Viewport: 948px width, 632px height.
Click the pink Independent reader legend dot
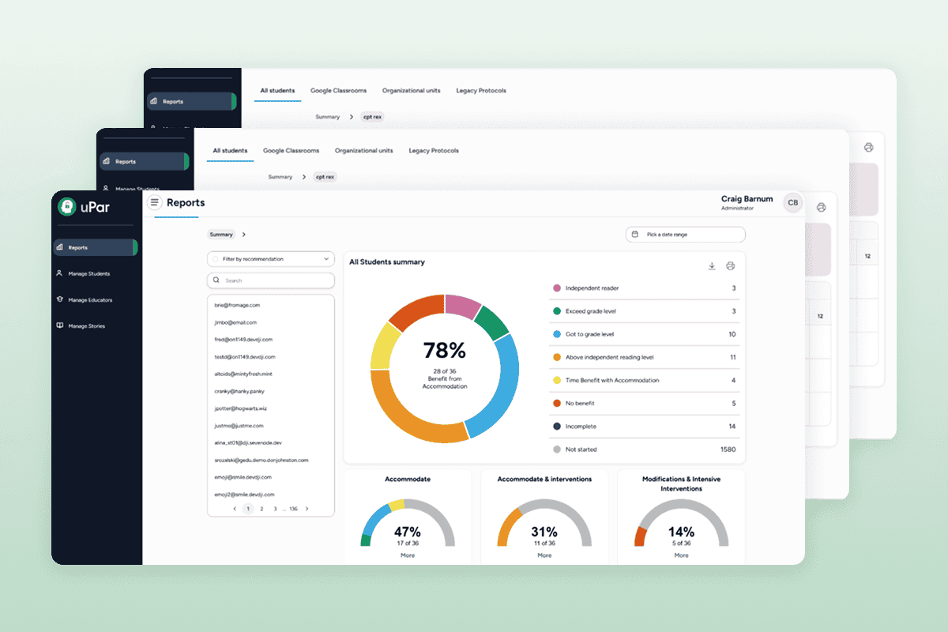click(558, 288)
